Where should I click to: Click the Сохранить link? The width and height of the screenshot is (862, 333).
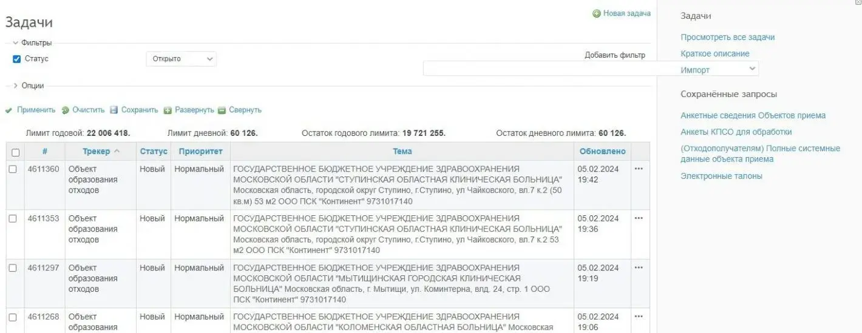(140, 110)
